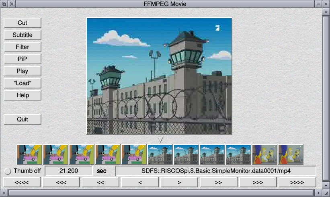Toggle the Thumb off radio button
Viewport: 330px width, 197px height.
click(8, 171)
